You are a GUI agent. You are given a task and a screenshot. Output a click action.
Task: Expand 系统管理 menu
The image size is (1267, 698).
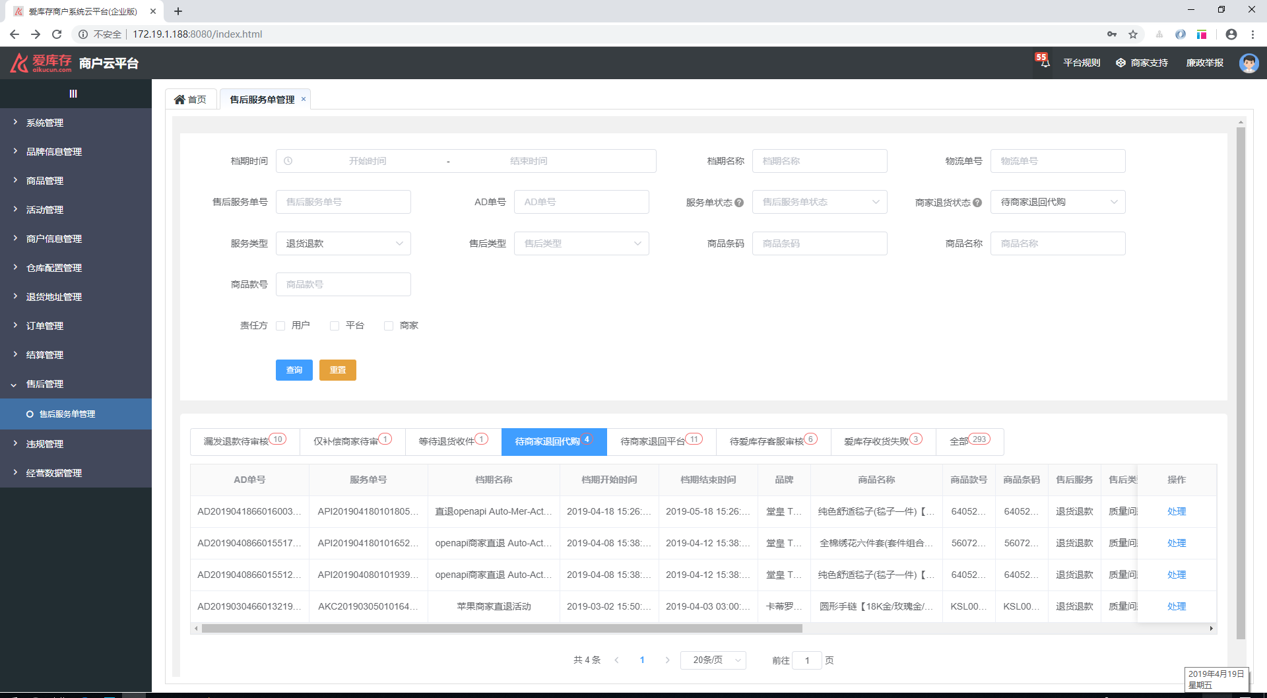(76, 123)
